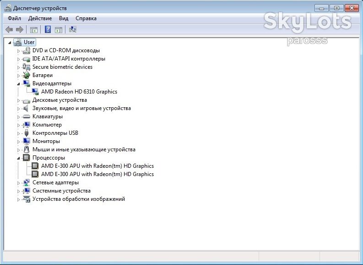The width and height of the screenshot is (363, 265).
Task: Expand Secure biometric devices node
Action: pyautogui.click(x=18, y=67)
